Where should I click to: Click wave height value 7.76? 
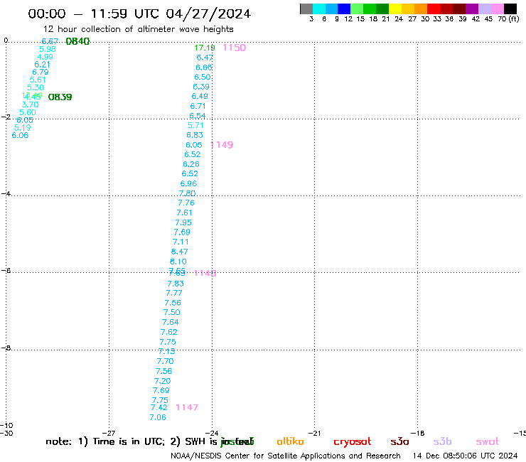pyautogui.click(x=186, y=203)
